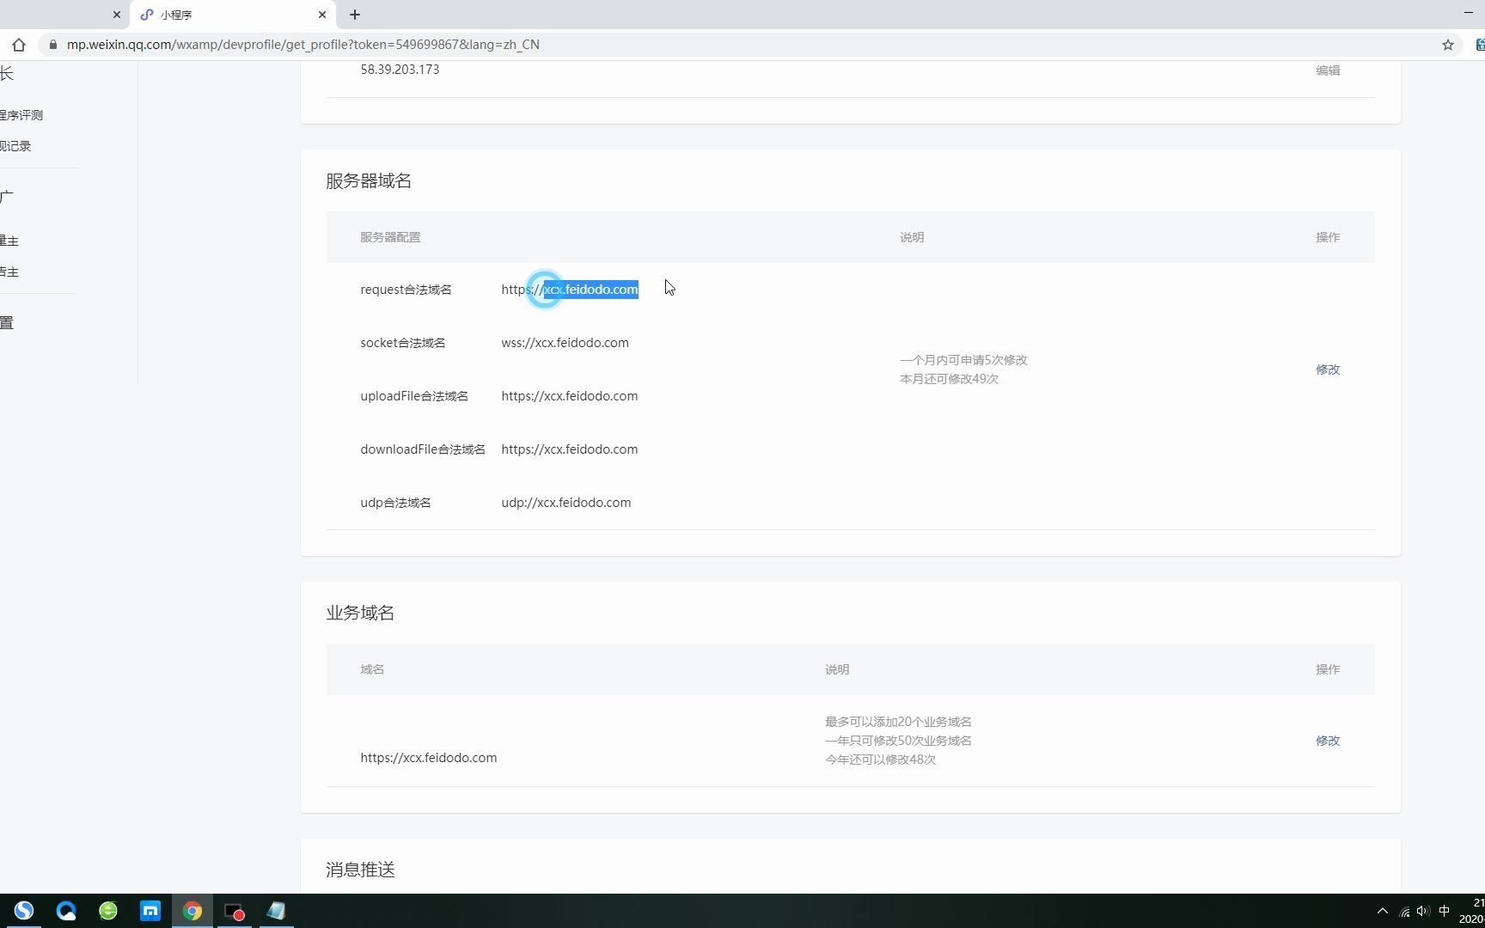This screenshot has width=1485, height=928.
Task: Close the 小程序 tab
Action: coord(322,15)
